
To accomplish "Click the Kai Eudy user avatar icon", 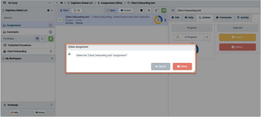I will (x=4, y=3).
